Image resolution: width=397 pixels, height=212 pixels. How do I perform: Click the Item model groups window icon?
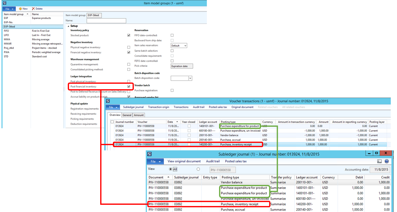tap(4, 3)
